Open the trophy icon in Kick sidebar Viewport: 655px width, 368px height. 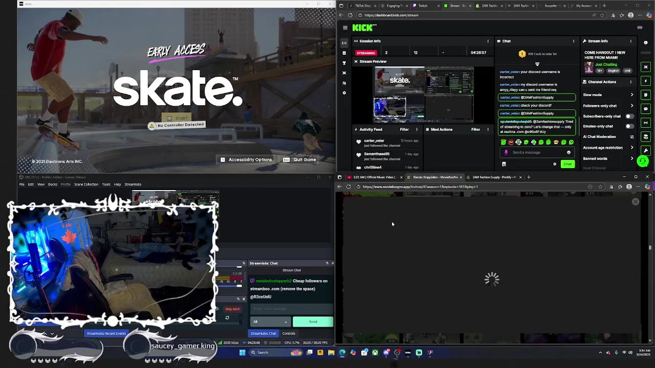(x=344, y=63)
